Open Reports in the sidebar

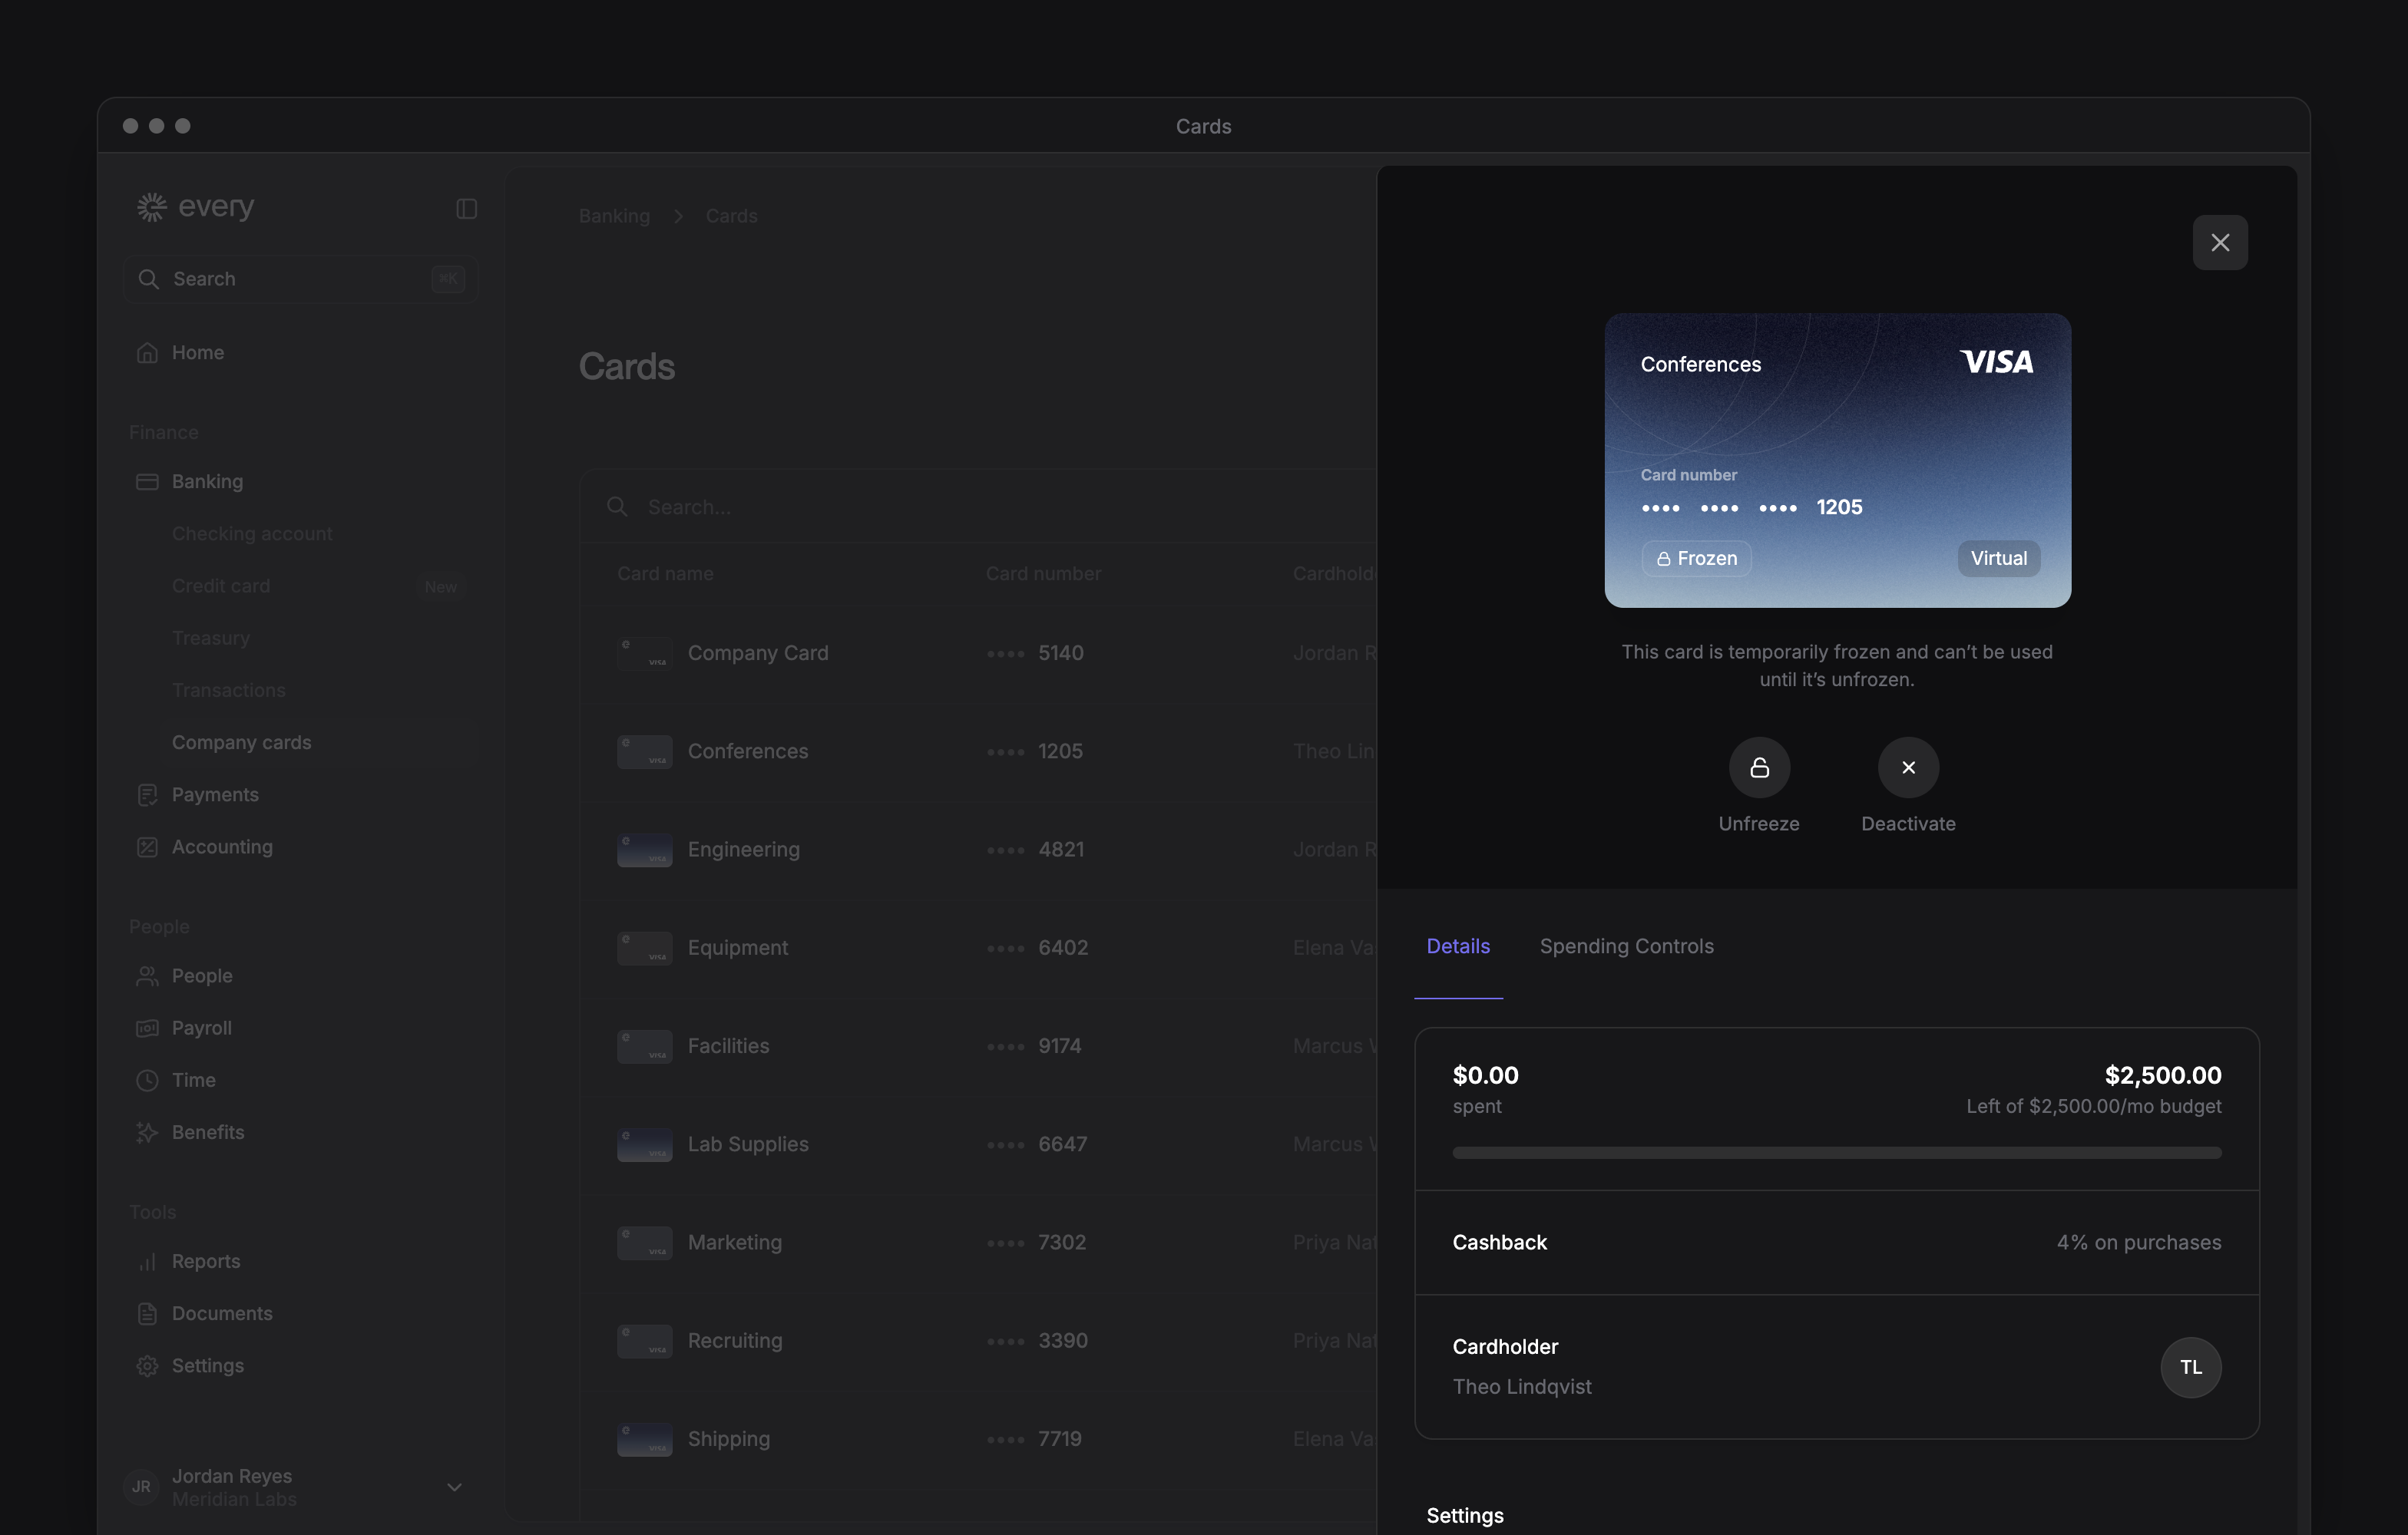point(300,1261)
